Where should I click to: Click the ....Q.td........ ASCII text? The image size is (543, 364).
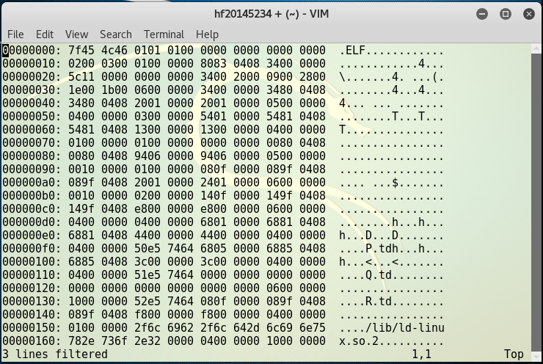click(392, 274)
